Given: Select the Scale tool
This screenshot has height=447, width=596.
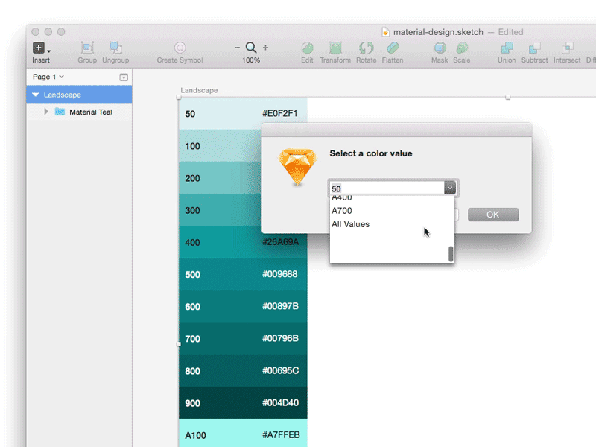Looking at the screenshot, I should pos(462,46).
